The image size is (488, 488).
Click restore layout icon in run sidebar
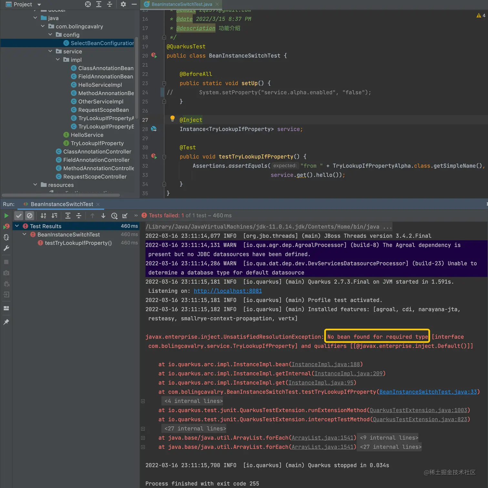pyautogui.click(x=6, y=308)
